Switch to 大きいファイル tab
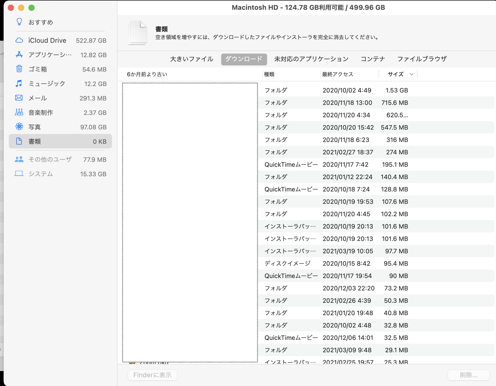This screenshot has width=496, height=386. [191, 59]
